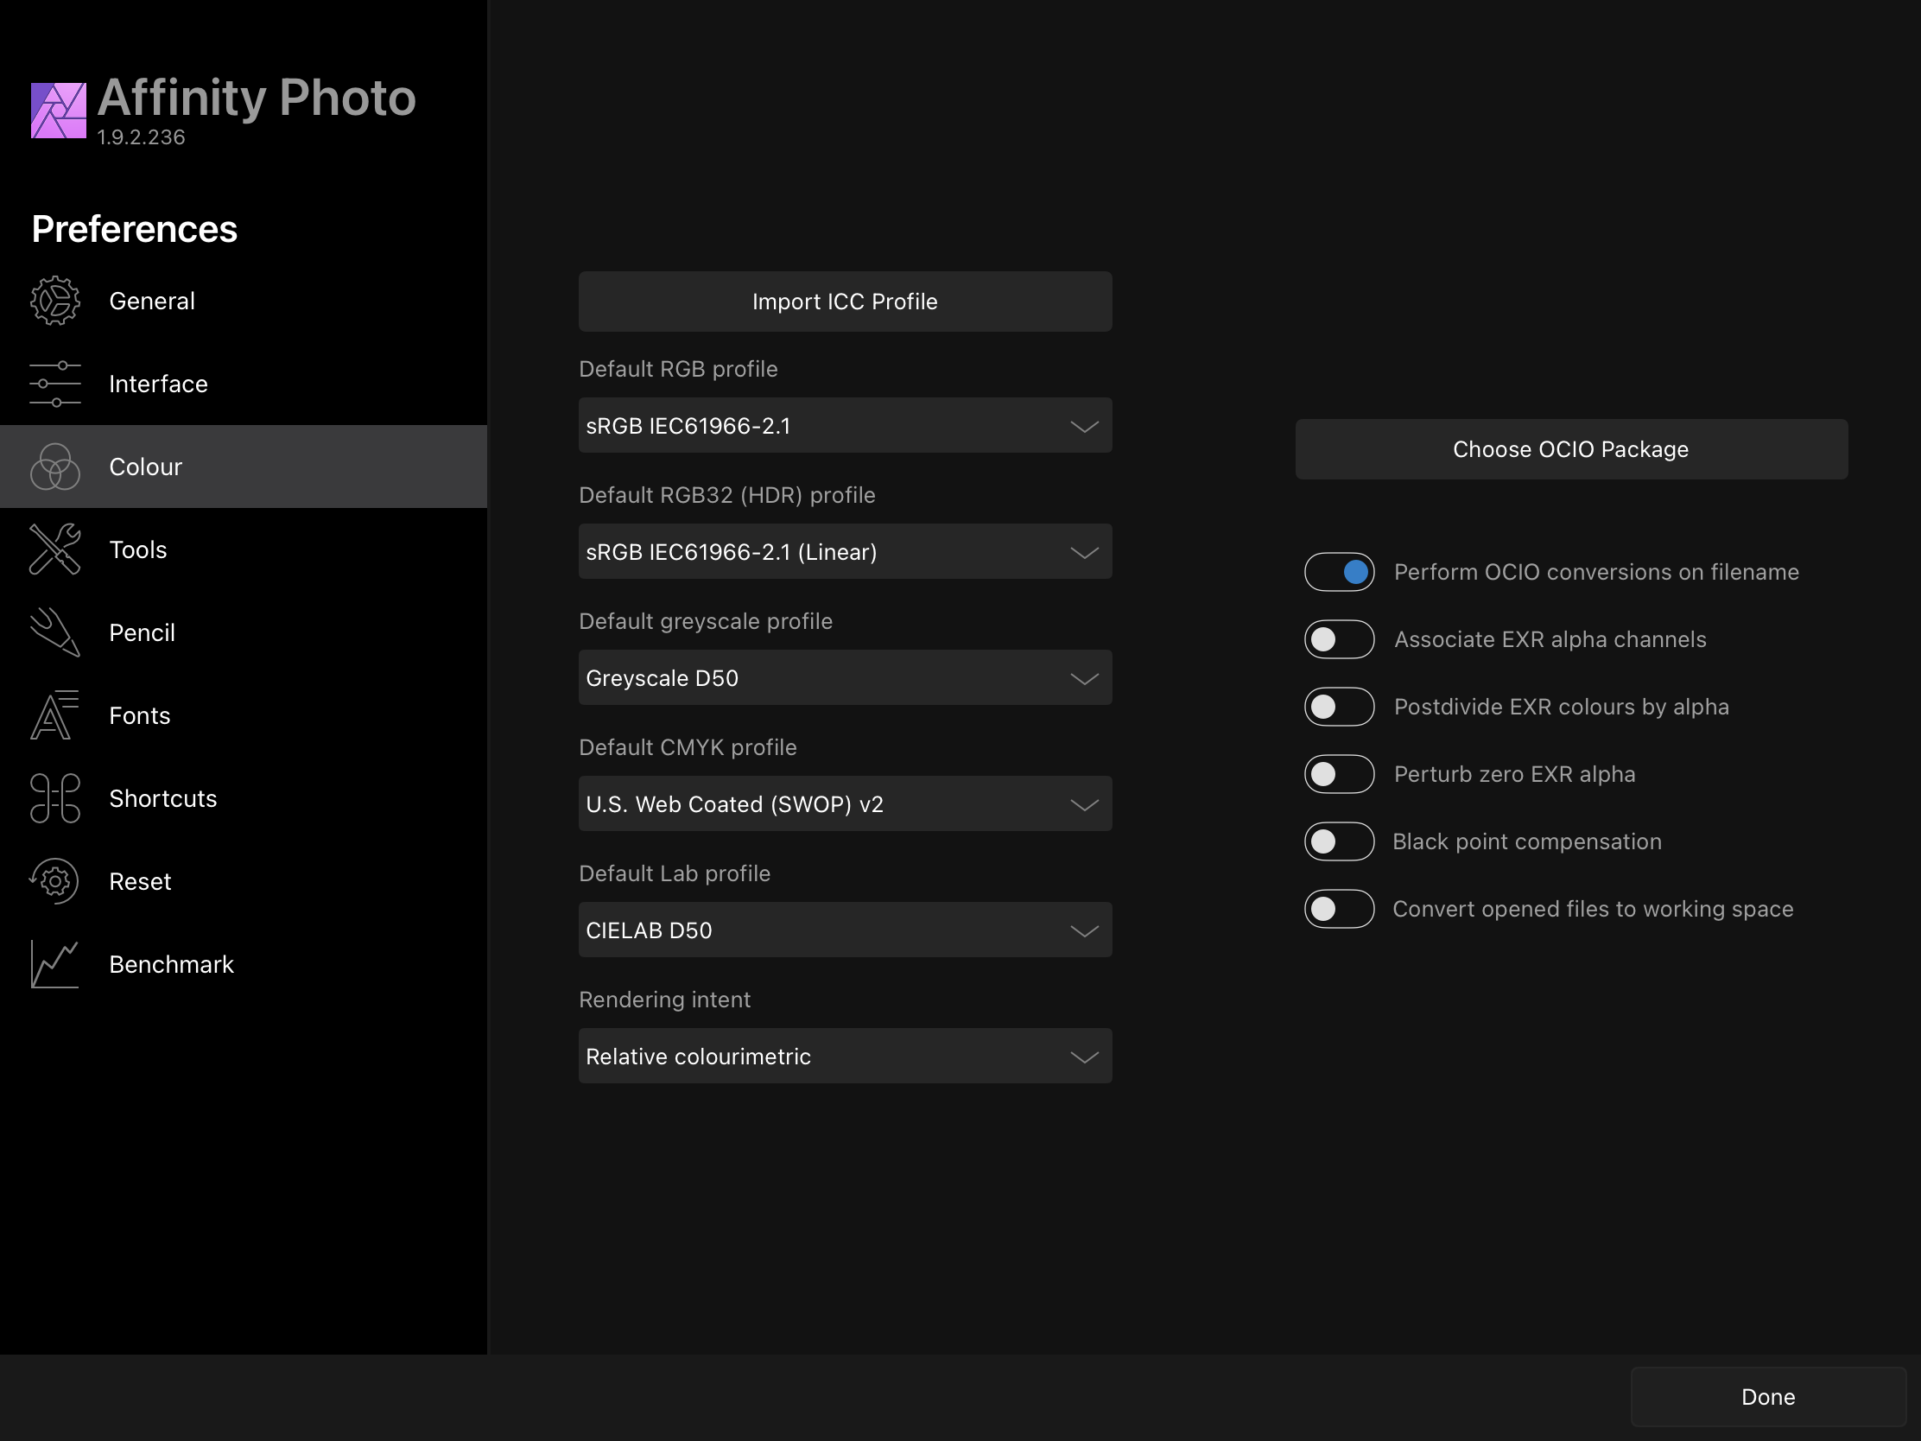Click the Default RGB profile label
Screen dimensions: 1921x1441
click(678, 369)
